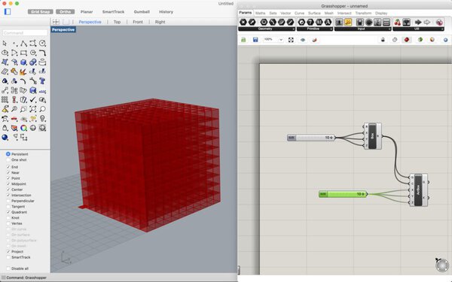Select the Rectangle curve tool
The image size is (452, 282).
[x=23, y=53]
